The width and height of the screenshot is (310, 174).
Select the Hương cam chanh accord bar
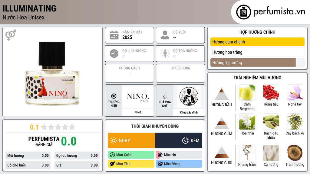pos(257,42)
